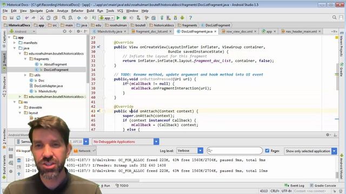The image size is (346, 194).
Task: Collapse the fragments folder in tree
Action: click(25, 59)
